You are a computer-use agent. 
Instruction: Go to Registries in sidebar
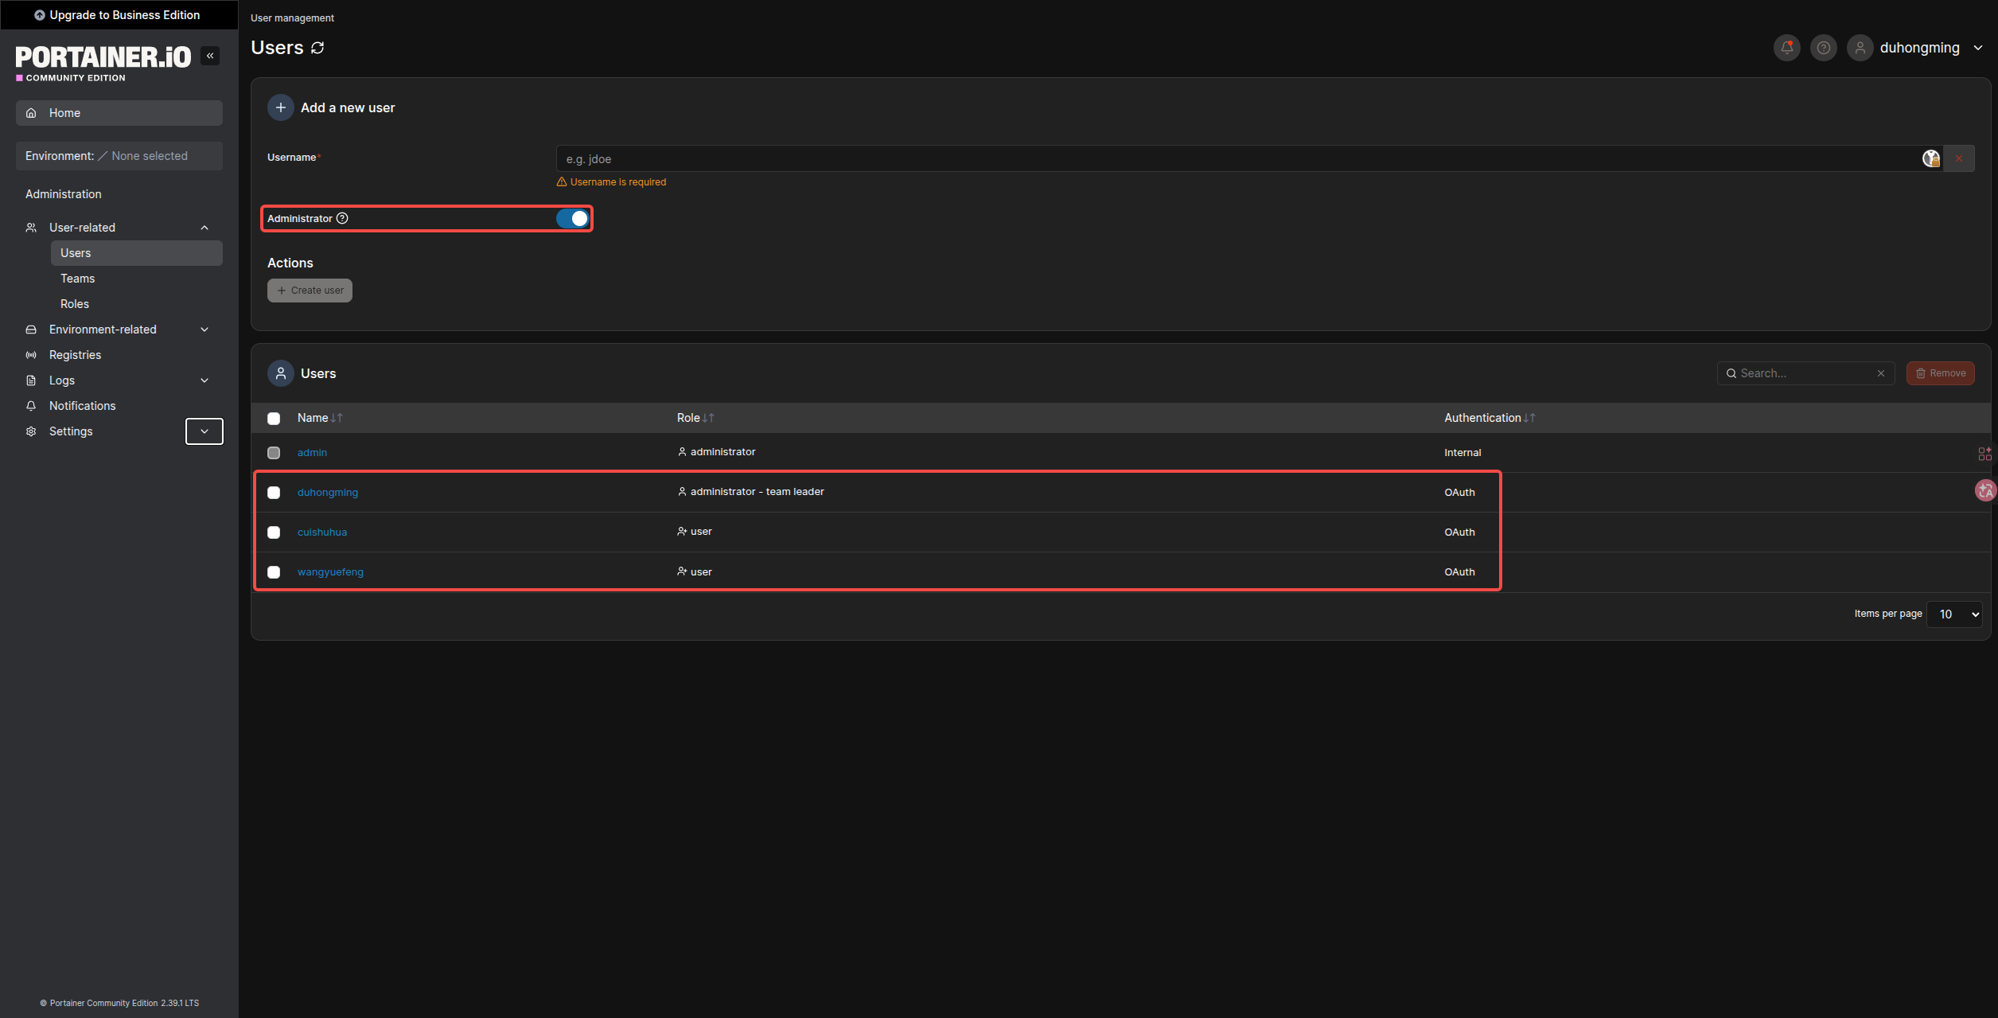[75, 355]
